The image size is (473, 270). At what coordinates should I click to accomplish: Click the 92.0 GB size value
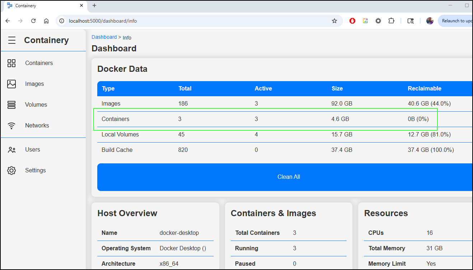coord(342,104)
